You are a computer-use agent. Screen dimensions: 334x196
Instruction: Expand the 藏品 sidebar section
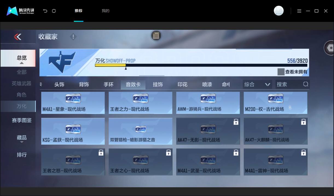point(22,138)
